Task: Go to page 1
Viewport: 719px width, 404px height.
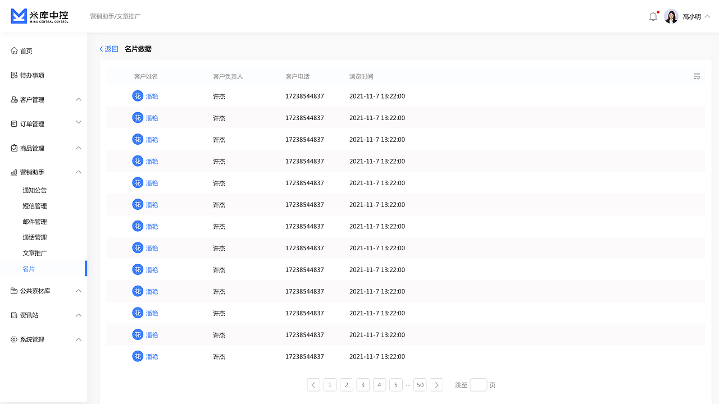Action: tap(330, 385)
